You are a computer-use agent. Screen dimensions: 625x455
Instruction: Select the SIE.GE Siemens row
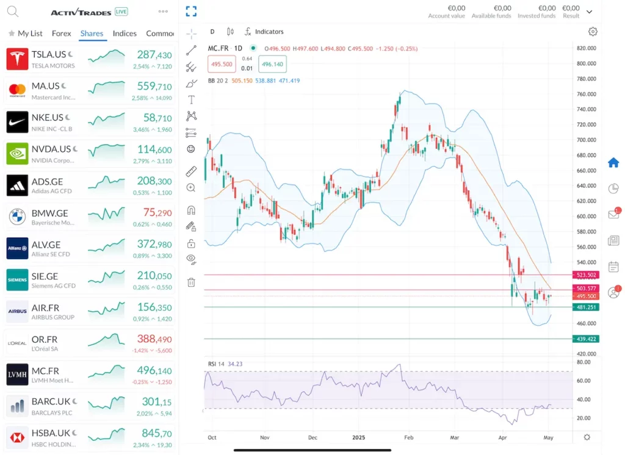tap(89, 280)
